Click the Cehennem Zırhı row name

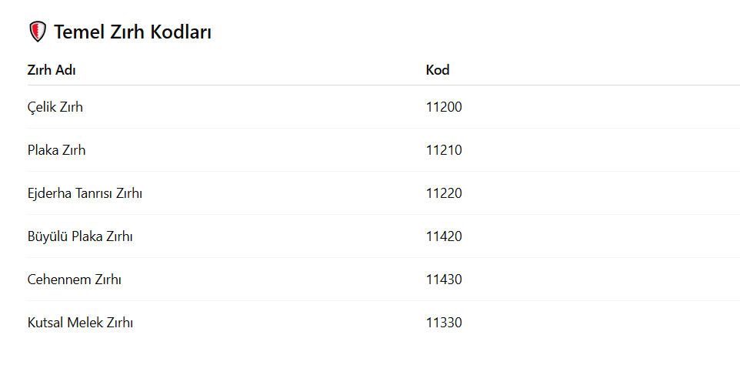coord(75,280)
